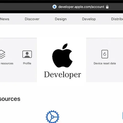123x123 pixels.
Task: Open the News navigation item
Action: click(x=5, y=19)
